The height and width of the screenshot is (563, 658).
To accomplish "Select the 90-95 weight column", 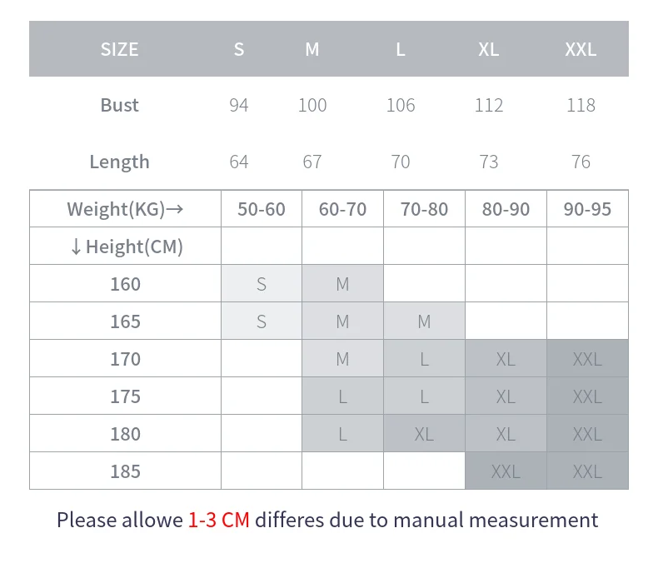I will tap(587, 209).
